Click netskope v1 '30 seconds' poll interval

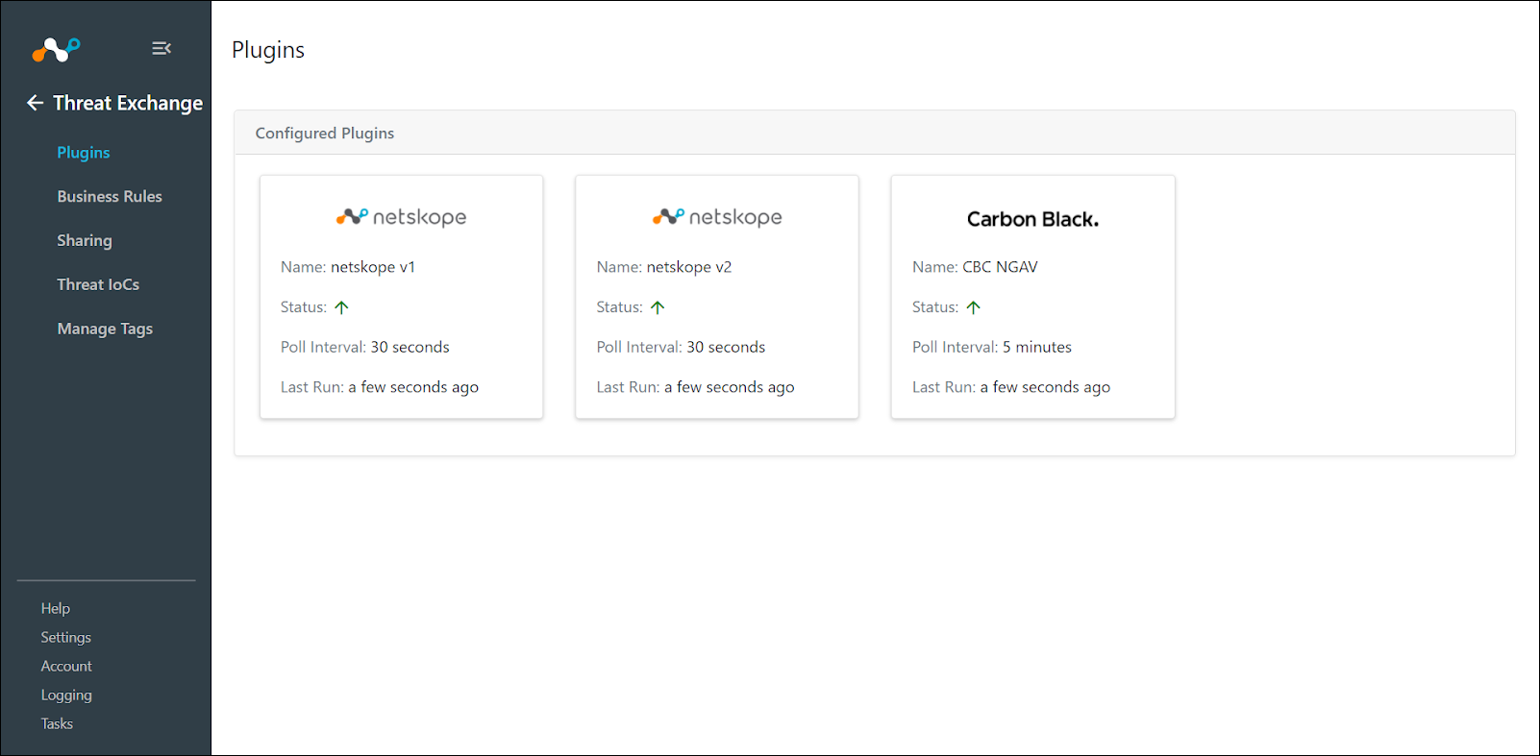click(410, 347)
